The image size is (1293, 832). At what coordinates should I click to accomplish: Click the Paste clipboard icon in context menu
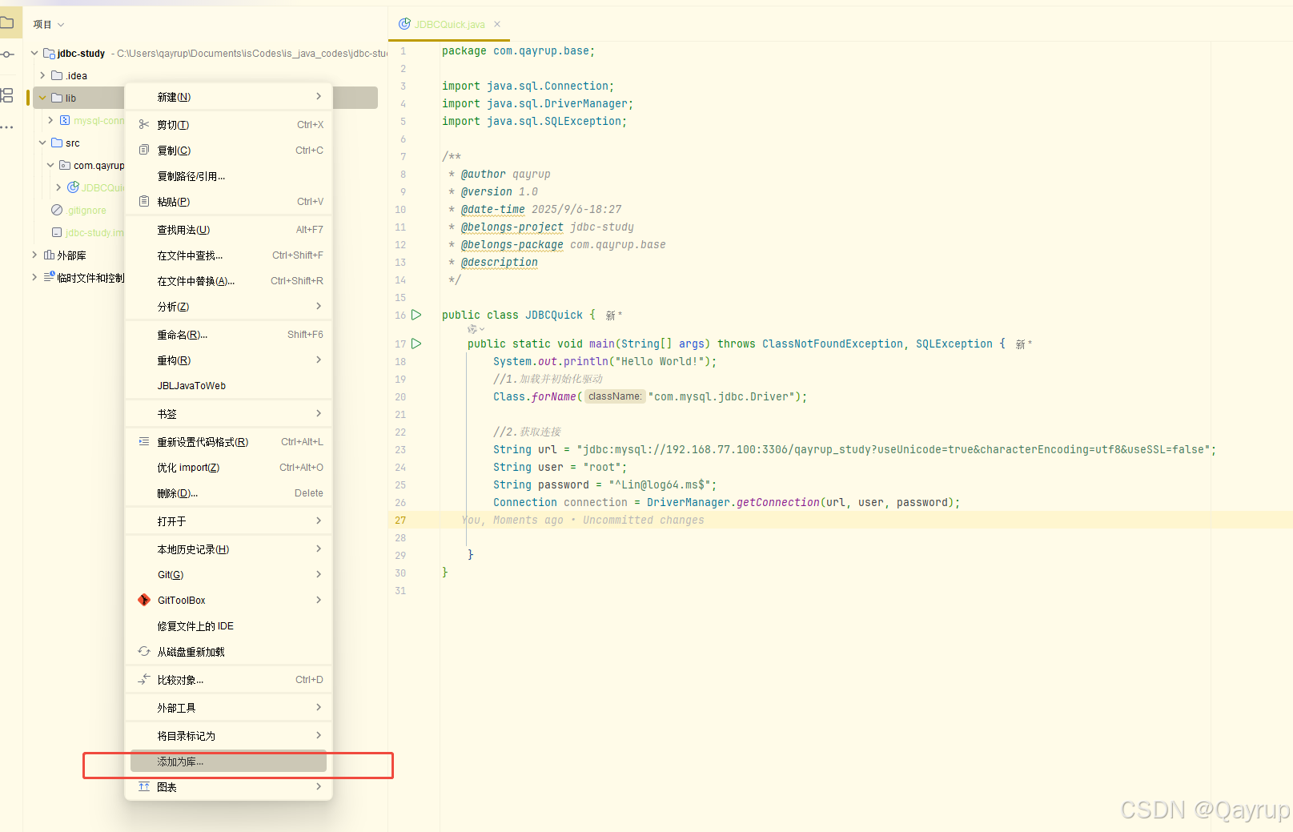click(x=144, y=201)
